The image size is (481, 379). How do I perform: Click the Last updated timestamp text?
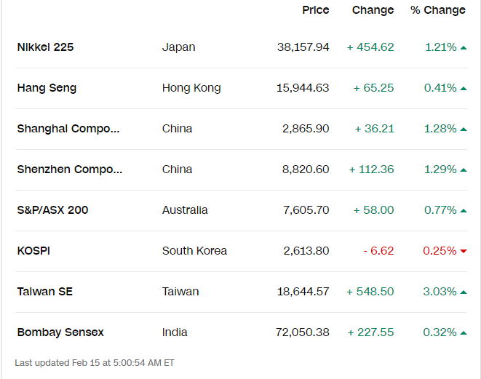click(95, 363)
